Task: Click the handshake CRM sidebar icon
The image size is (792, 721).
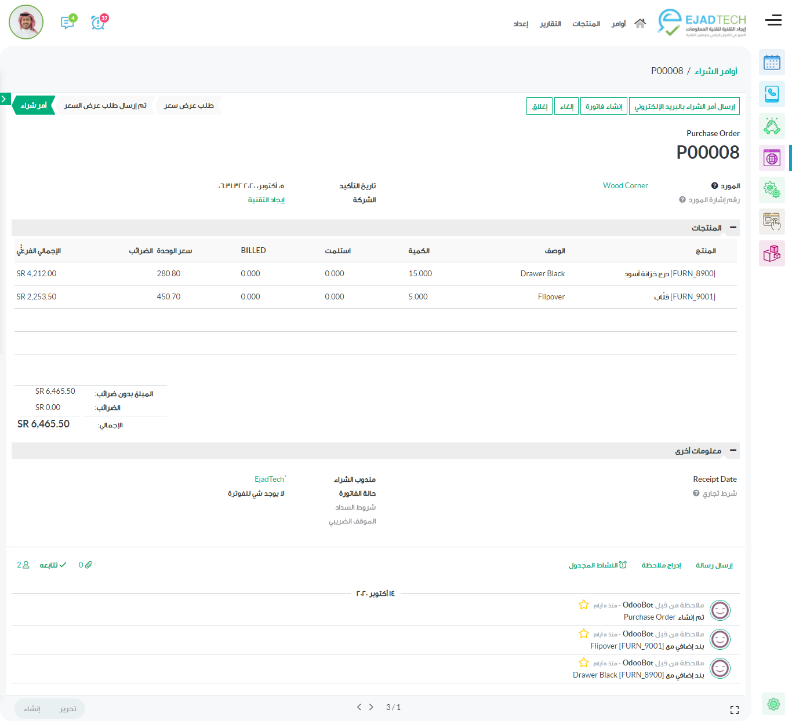Action: click(772, 126)
